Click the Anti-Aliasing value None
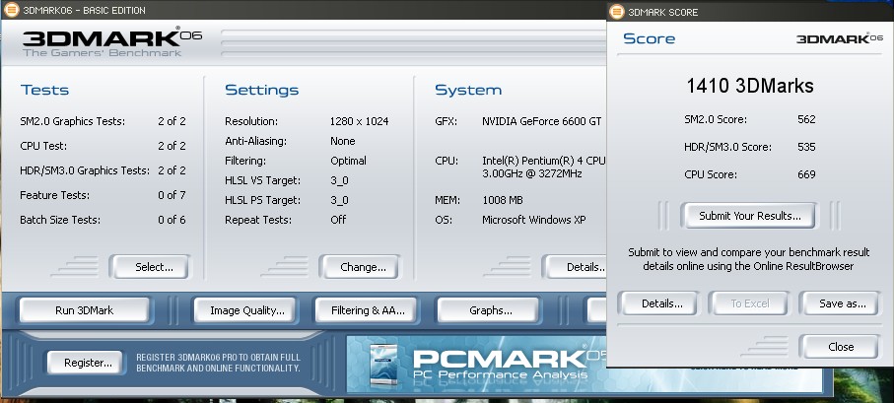894x403 pixels. pyautogui.click(x=343, y=141)
